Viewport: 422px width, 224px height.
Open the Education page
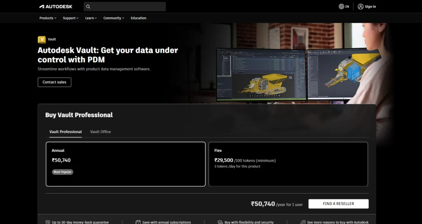pyautogui.click(x=138, y=18)
